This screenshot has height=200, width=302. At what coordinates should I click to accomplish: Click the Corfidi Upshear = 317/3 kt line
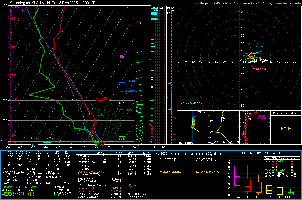coord(99,197)
